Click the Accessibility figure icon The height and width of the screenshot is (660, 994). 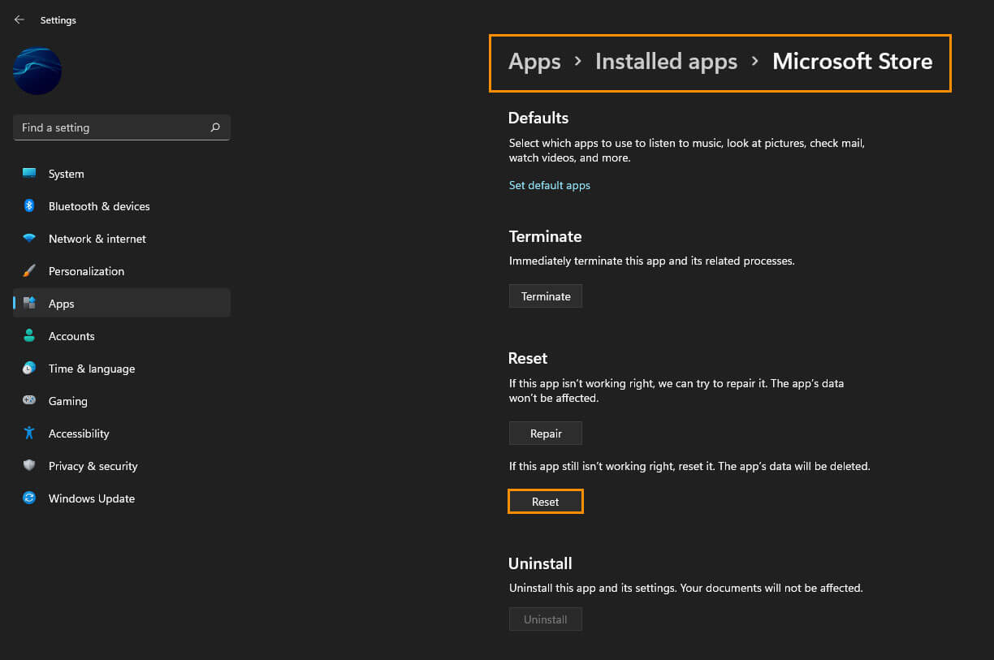pyautogui.click(x=29, y=434)
